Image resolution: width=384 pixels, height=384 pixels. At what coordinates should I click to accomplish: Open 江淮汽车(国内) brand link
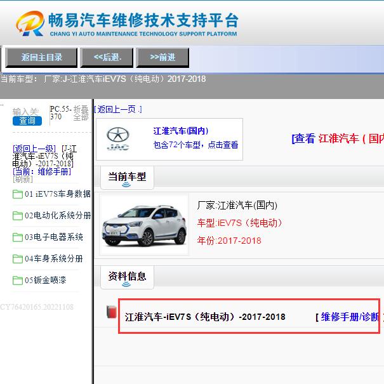tap(181, 131)
